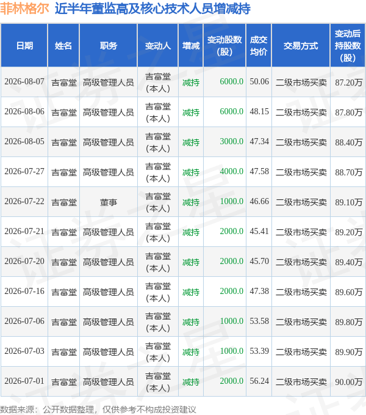Select the 变动股数(股) column header
Image resolution: width=366 pixels, height=415 pixels.
pyautogui.click(x=224, y=46)
